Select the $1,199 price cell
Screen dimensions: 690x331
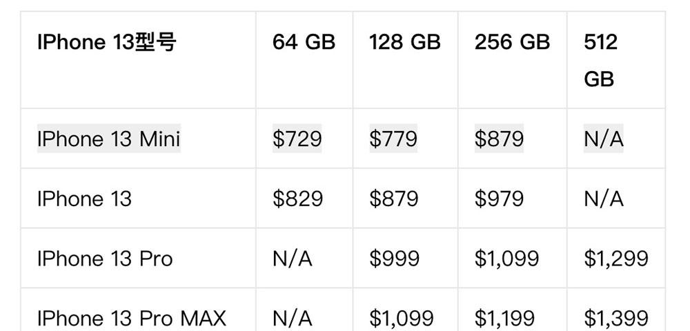click(x=504, y=319)
